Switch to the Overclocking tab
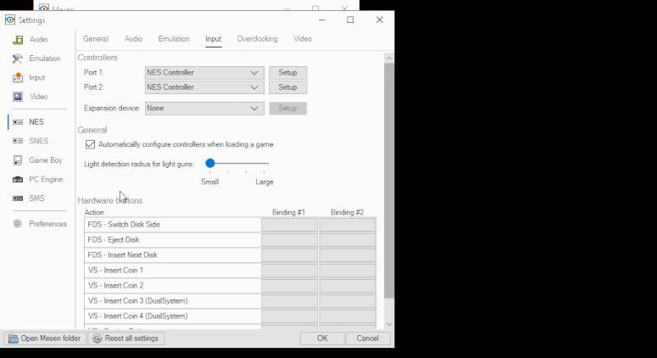Screen dimensions: 657x358 (257, 39)
